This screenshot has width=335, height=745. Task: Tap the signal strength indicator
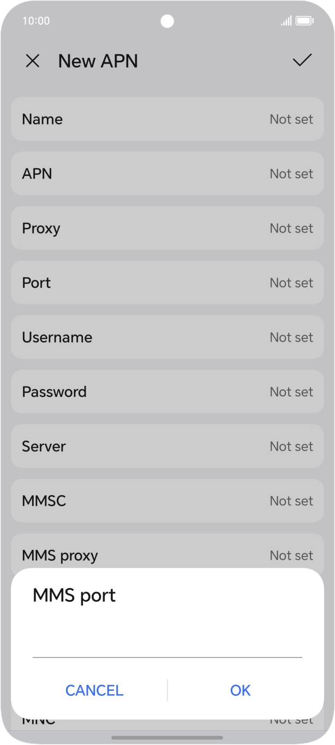coord(286,21)
